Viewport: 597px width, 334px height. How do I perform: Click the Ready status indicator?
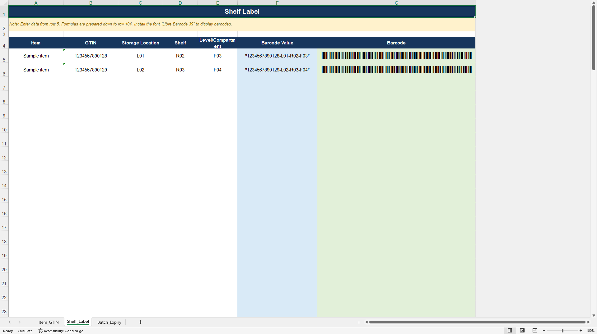click(x=8, y=331)
